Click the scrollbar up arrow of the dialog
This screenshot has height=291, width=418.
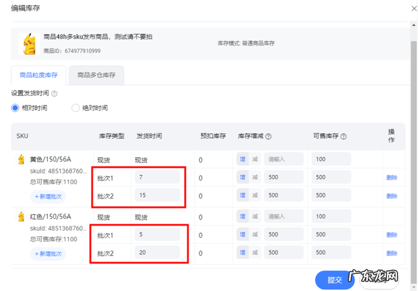(x=414, y=25)
